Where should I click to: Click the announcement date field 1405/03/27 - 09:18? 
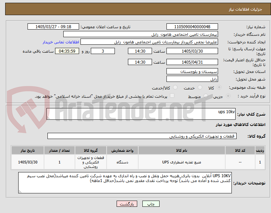[53, 26]
